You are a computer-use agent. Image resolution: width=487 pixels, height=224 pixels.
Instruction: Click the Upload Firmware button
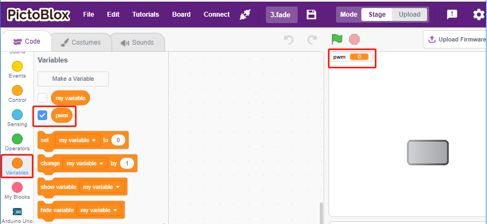pos(455,39)
